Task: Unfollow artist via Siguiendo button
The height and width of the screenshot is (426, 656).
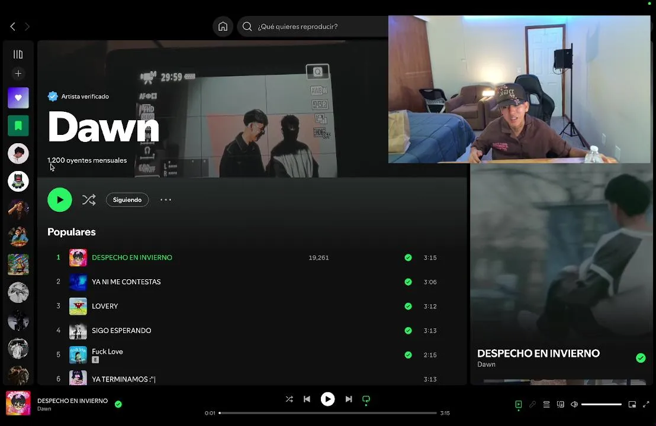Action: (127, 200)
